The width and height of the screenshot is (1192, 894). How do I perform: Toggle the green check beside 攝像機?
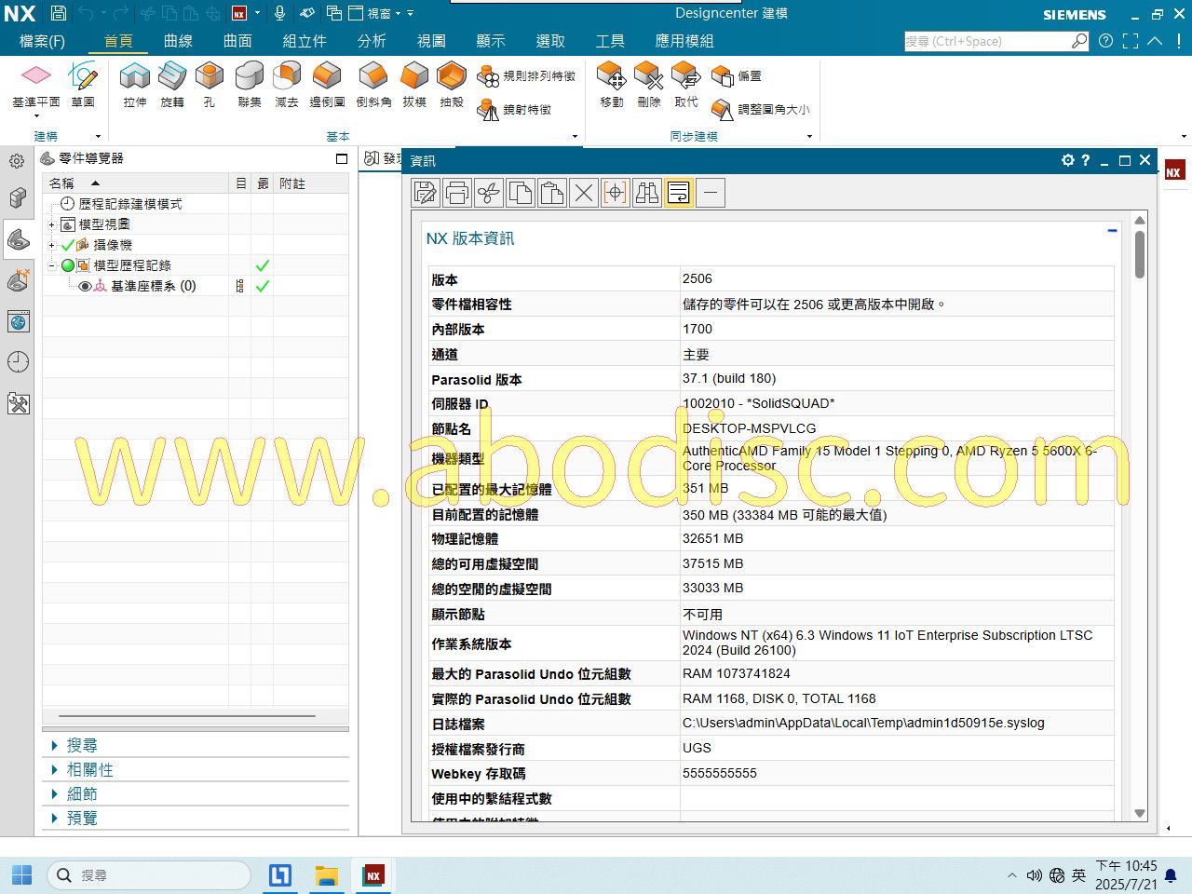67,245
